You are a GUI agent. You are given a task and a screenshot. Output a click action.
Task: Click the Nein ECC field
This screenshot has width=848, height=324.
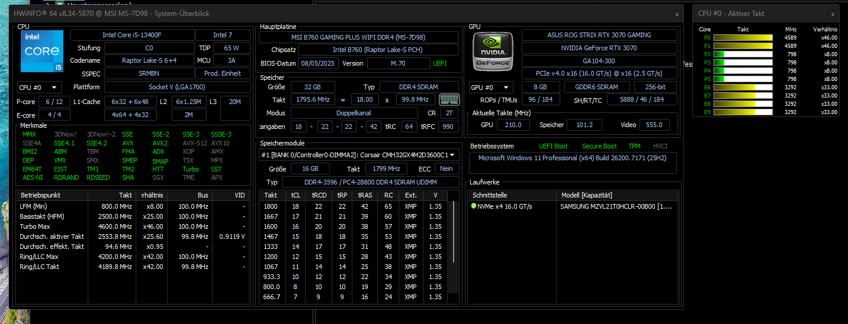click(x=447, y=169)
